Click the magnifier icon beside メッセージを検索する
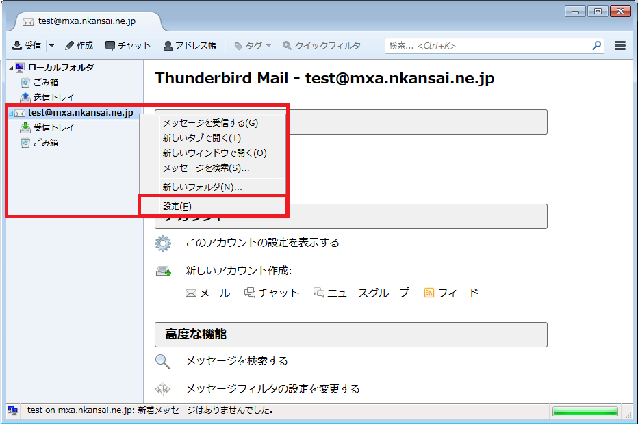 click(x=163, y=361)
